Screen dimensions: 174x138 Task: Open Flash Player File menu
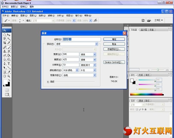tap(5, 7)
